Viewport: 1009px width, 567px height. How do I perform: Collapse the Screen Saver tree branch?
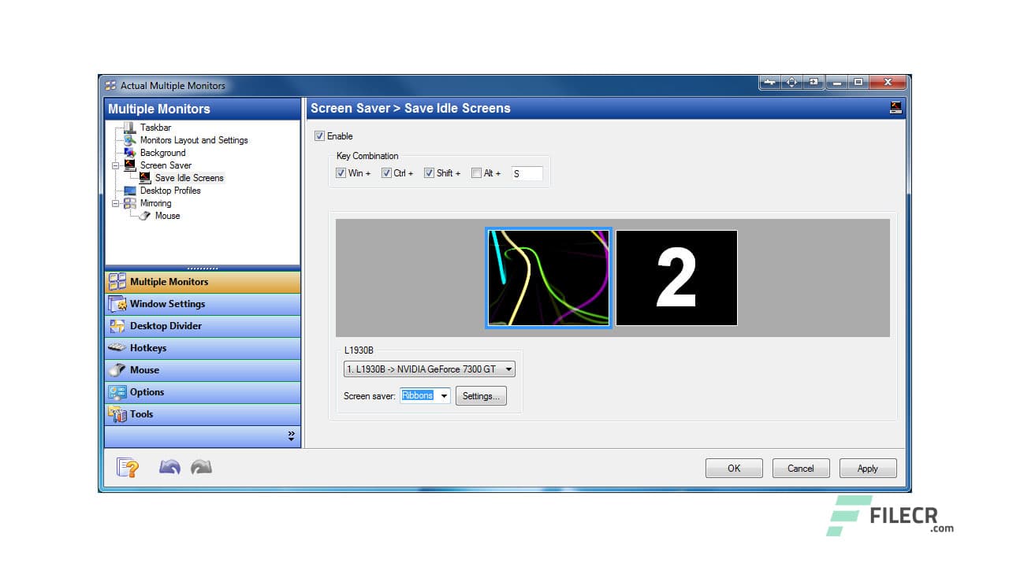tap(116, 165)
